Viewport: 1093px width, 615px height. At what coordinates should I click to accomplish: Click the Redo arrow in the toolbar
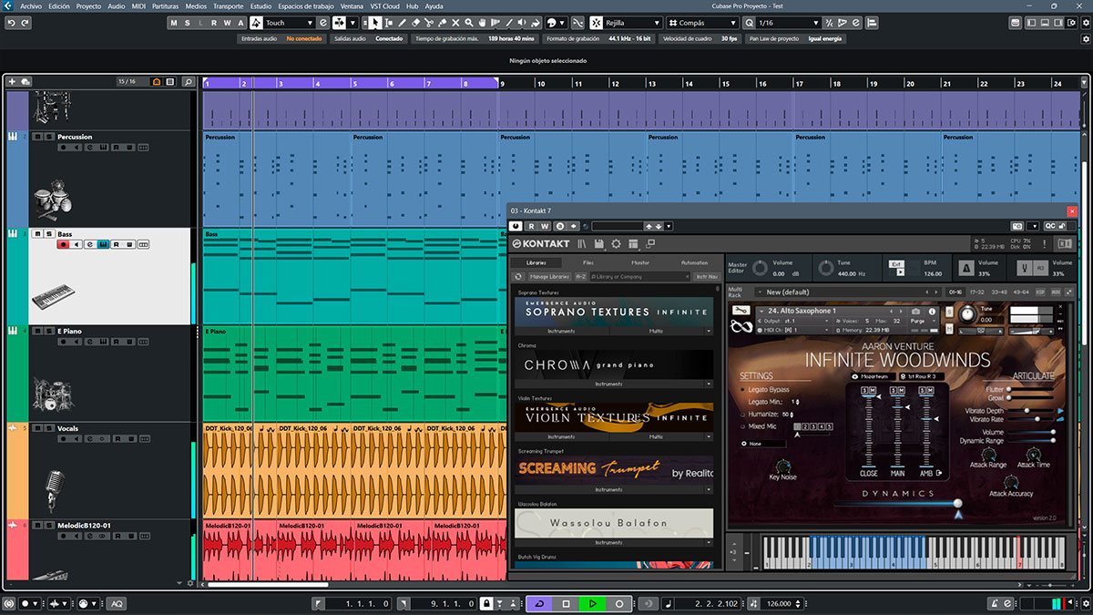pos(26,23)
